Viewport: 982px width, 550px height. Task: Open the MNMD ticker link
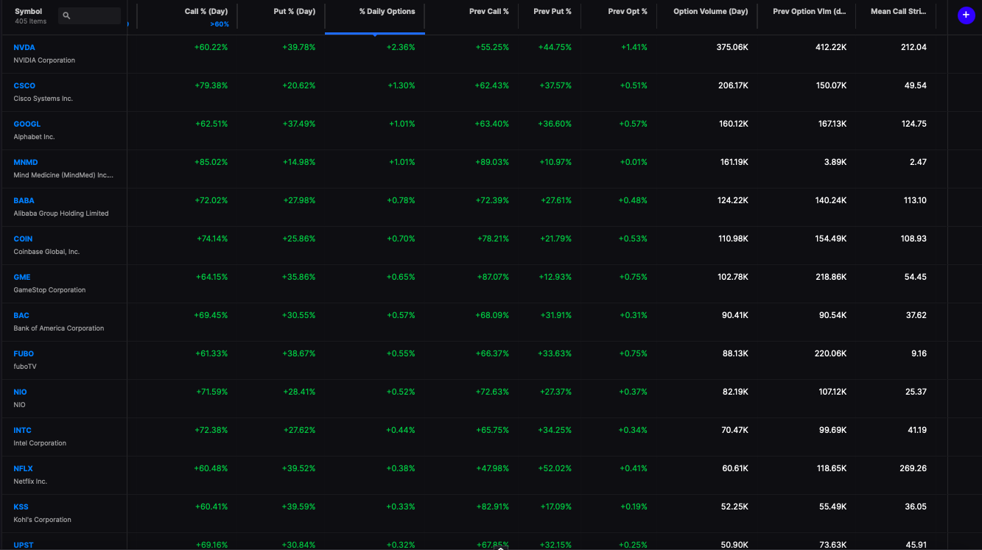pyautogui.click(x=26, y=162)
